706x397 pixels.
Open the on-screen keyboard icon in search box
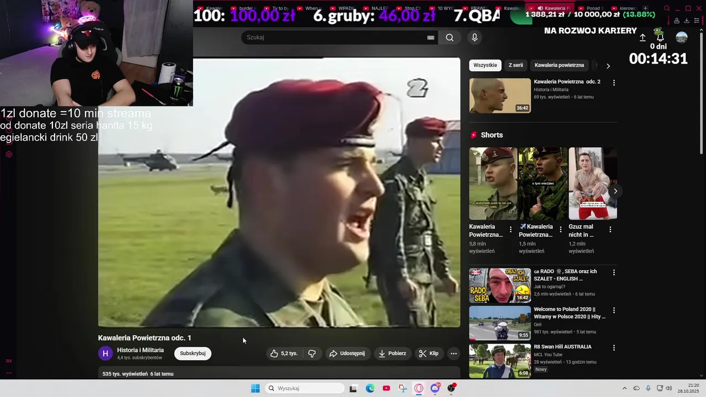click(431, 37)
